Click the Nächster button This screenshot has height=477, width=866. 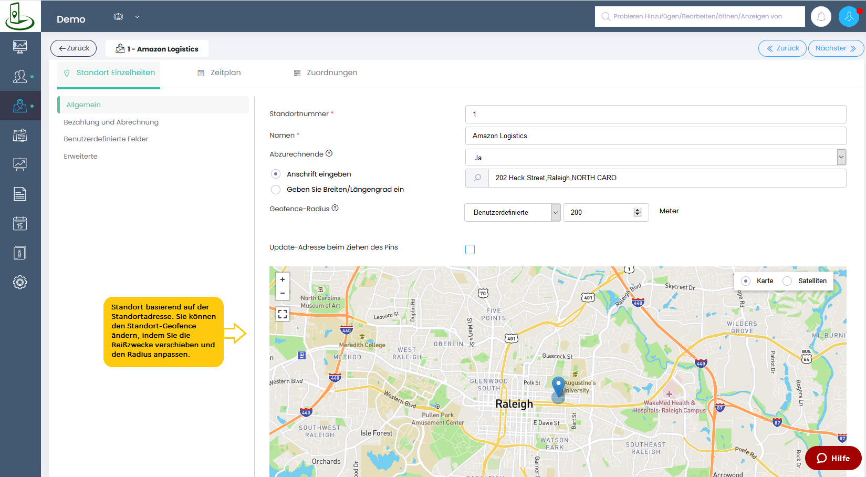836,48
